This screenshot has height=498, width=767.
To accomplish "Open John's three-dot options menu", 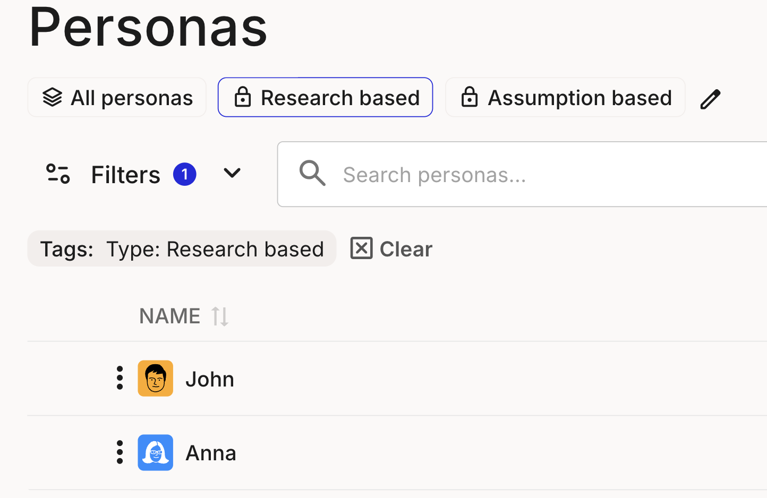I will pos(120,378).
